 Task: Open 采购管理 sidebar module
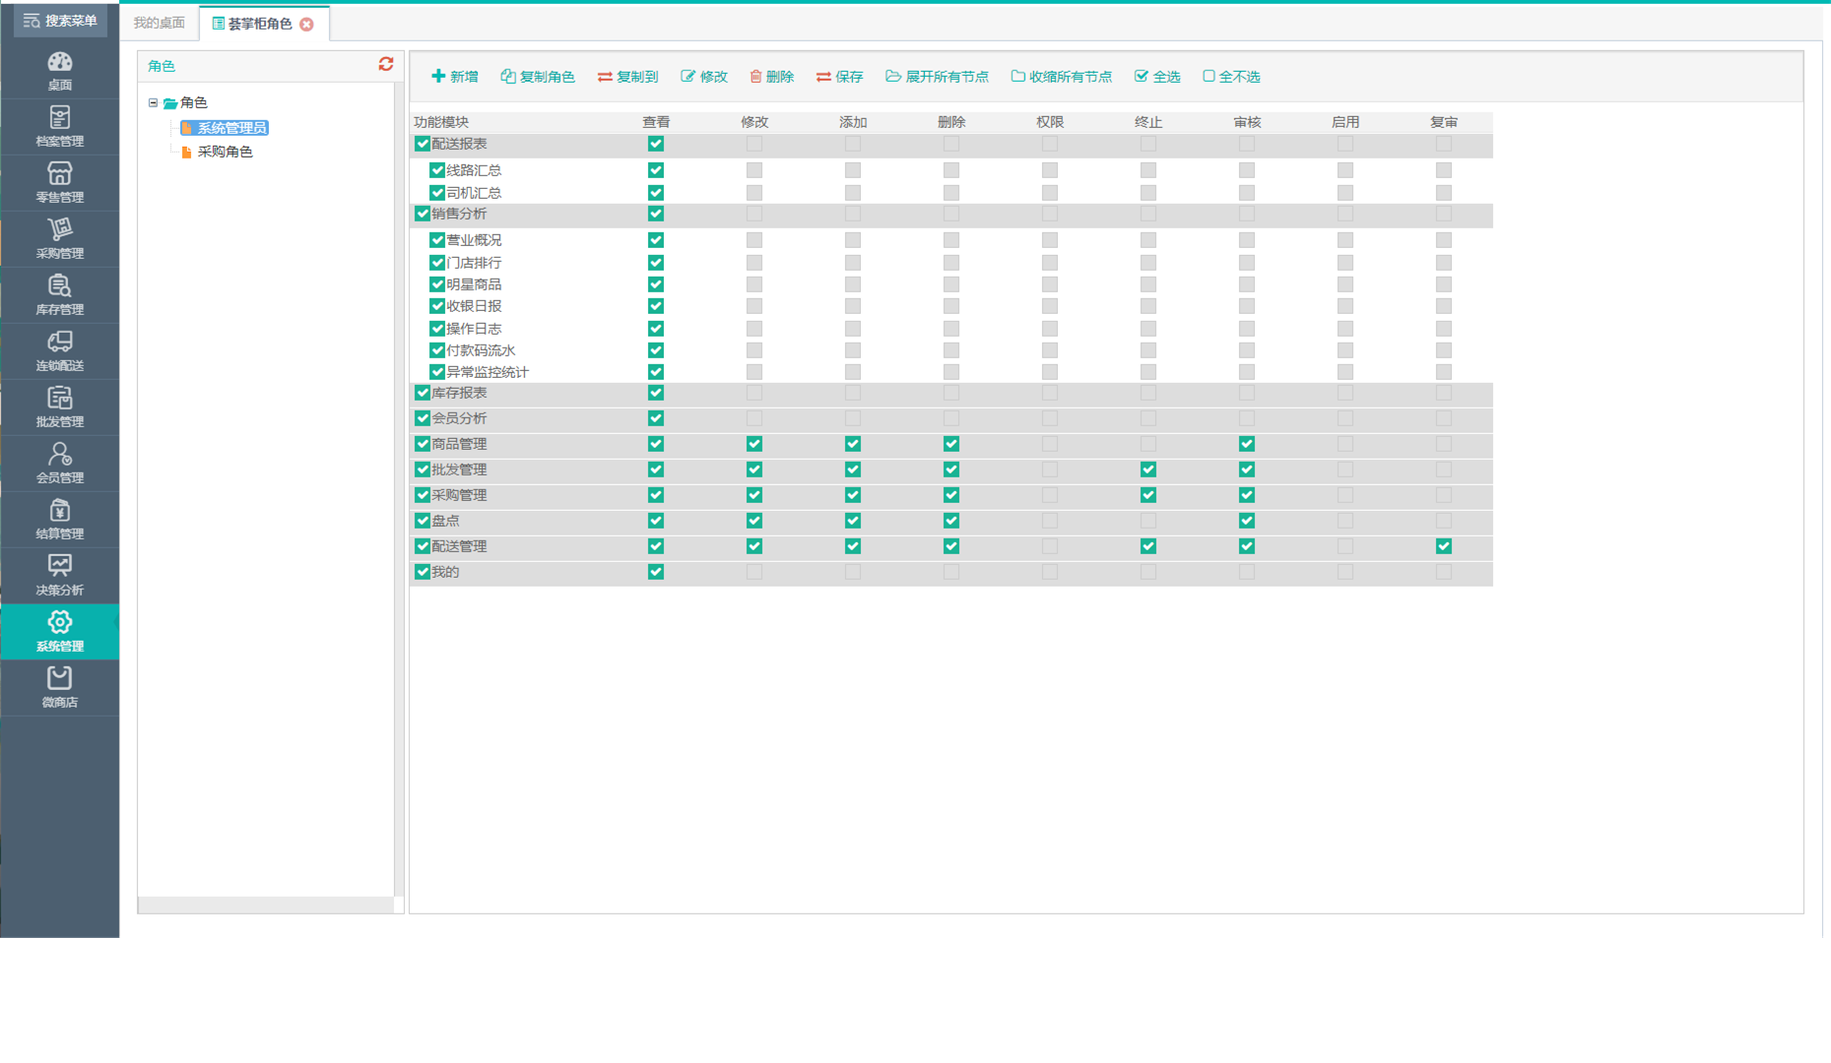pos(59,239)
